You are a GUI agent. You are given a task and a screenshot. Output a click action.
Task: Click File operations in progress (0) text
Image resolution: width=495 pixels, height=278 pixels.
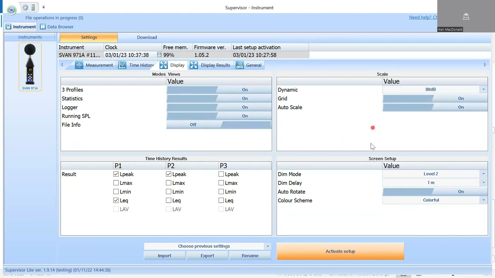[x=54, y=18]
